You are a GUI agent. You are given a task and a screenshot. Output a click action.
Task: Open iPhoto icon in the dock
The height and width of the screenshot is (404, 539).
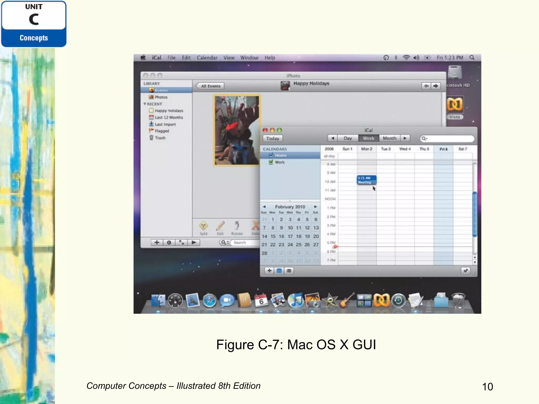point(312,300)
